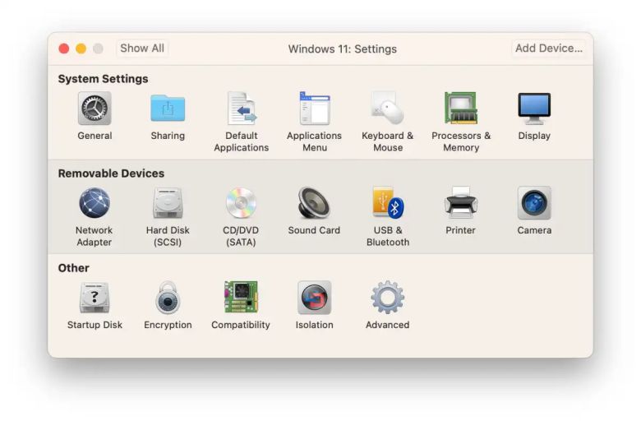Select the Isolation settings
641x421 pixels.
[x=314, y=298]
